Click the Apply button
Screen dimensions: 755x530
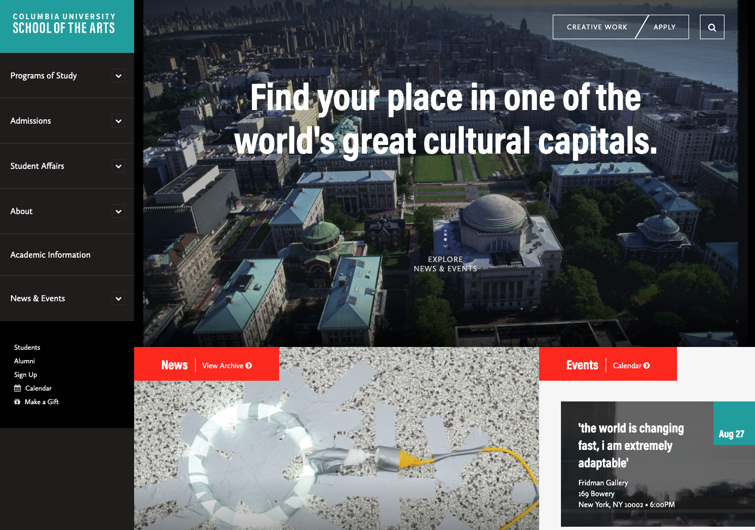click(665, 27)
